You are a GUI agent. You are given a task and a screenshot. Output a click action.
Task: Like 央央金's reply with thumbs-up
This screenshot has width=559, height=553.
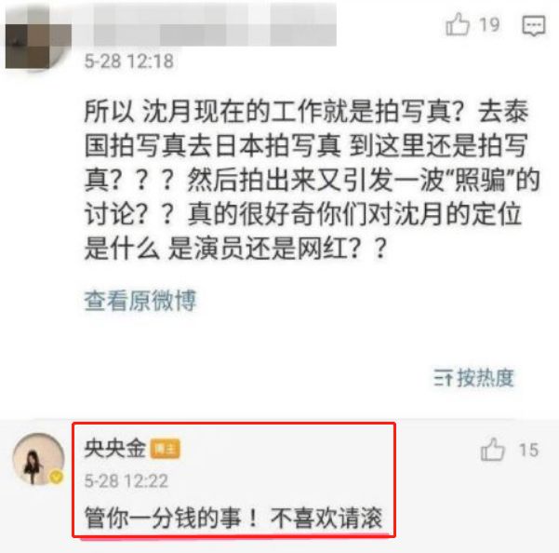pos(492,449)
